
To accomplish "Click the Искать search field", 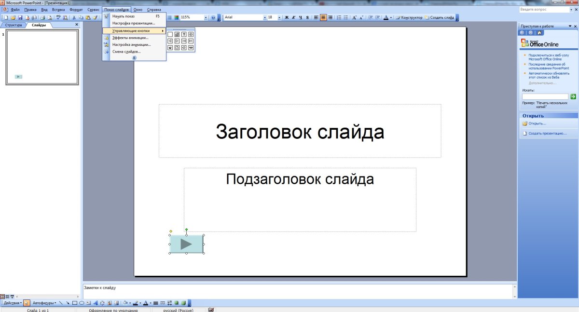I will click(545, 96).
